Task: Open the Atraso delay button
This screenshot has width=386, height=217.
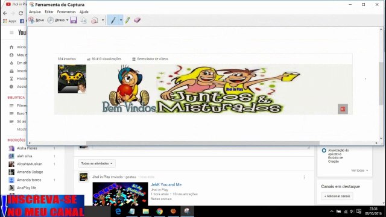Action: (x=56, y=20)
